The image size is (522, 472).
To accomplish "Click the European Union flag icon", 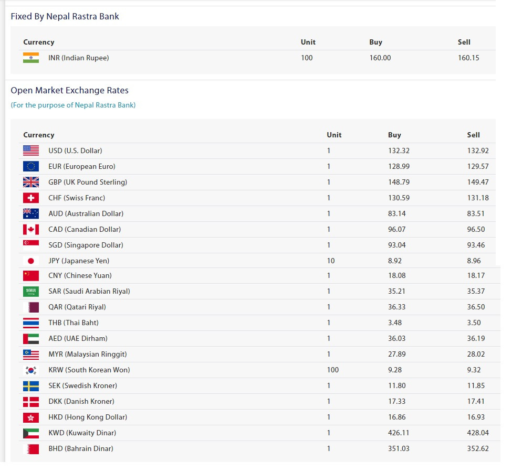I will 31,166.
